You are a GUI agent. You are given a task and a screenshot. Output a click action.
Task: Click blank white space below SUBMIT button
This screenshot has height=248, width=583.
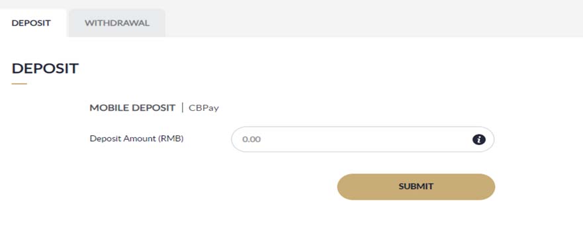(416, 224)
